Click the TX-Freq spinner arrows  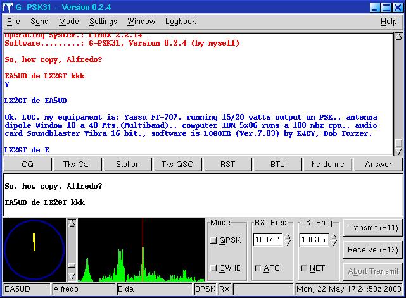pyautogui.click(x=333, y=240)
